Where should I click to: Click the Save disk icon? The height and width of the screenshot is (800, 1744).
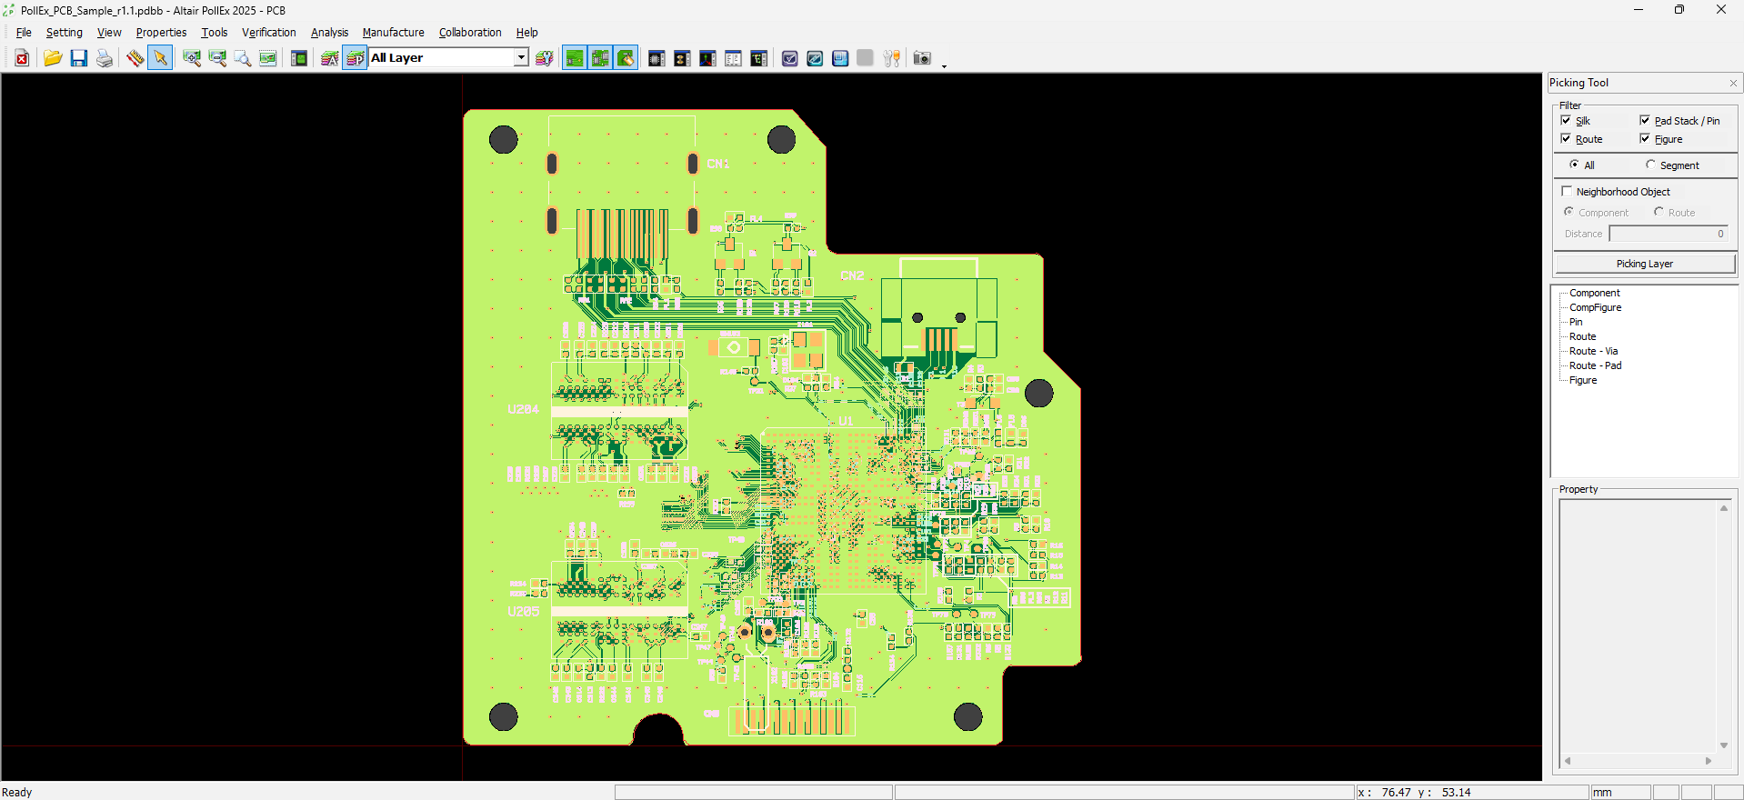tap(79, 58)
